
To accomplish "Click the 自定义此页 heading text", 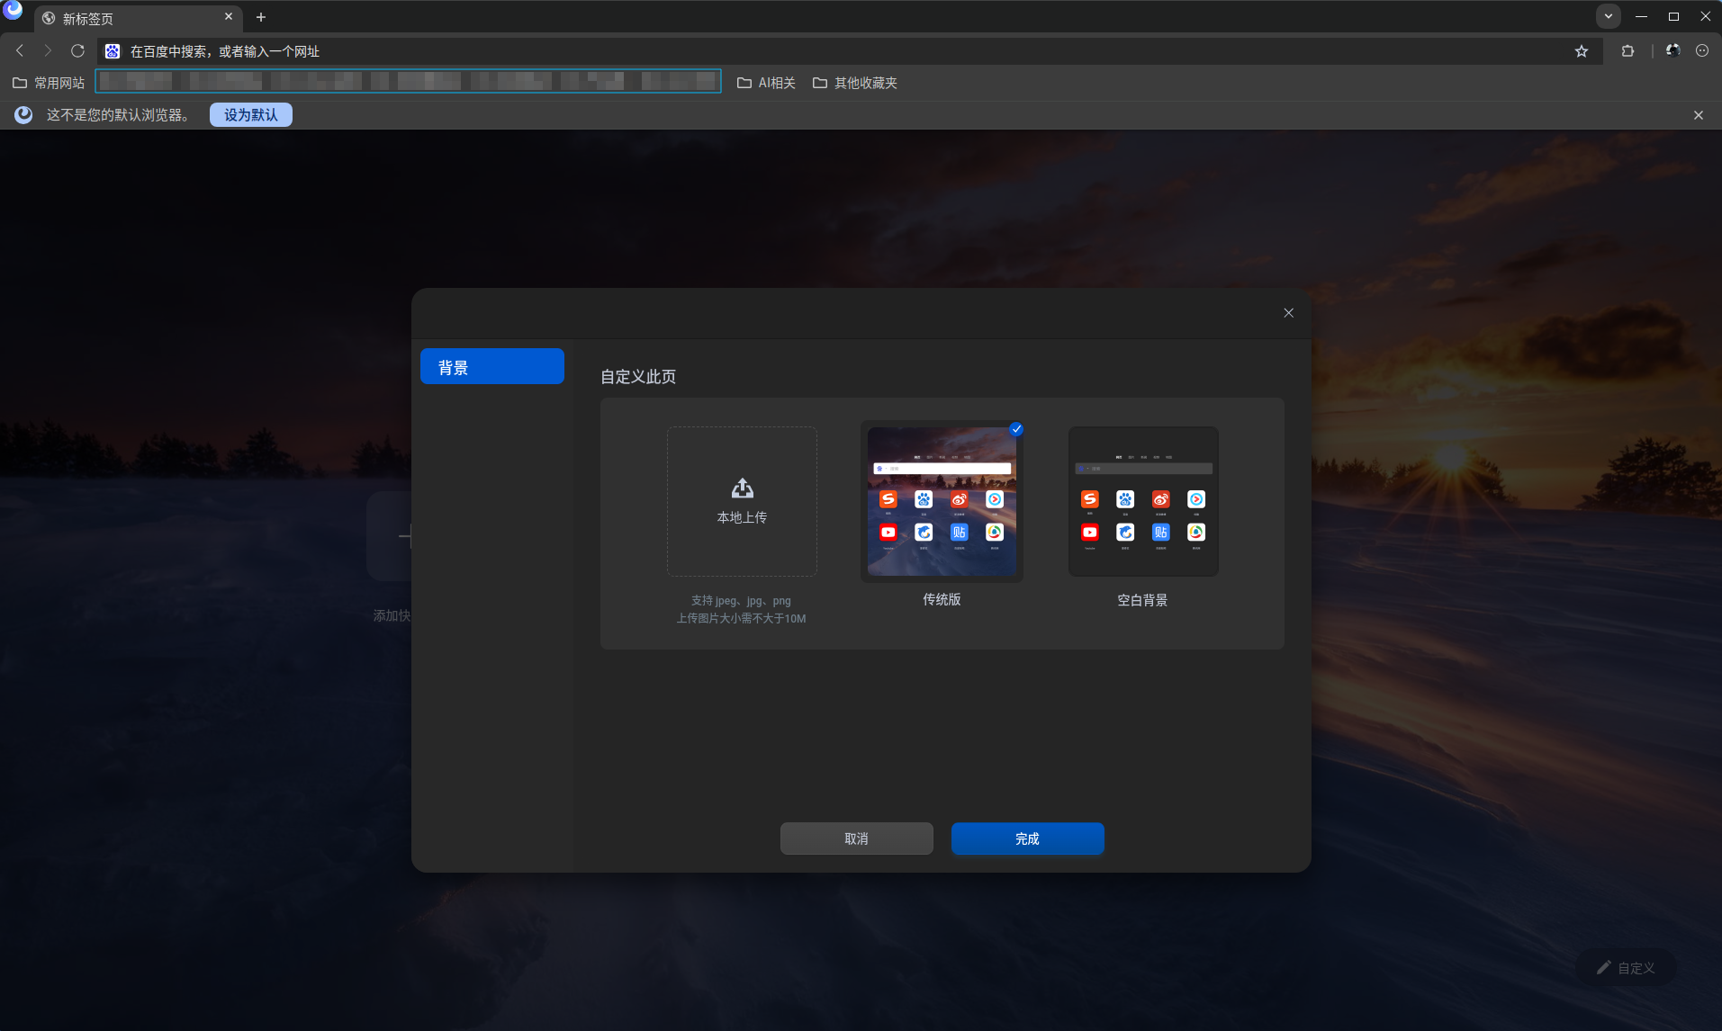I will coord(638,377).
